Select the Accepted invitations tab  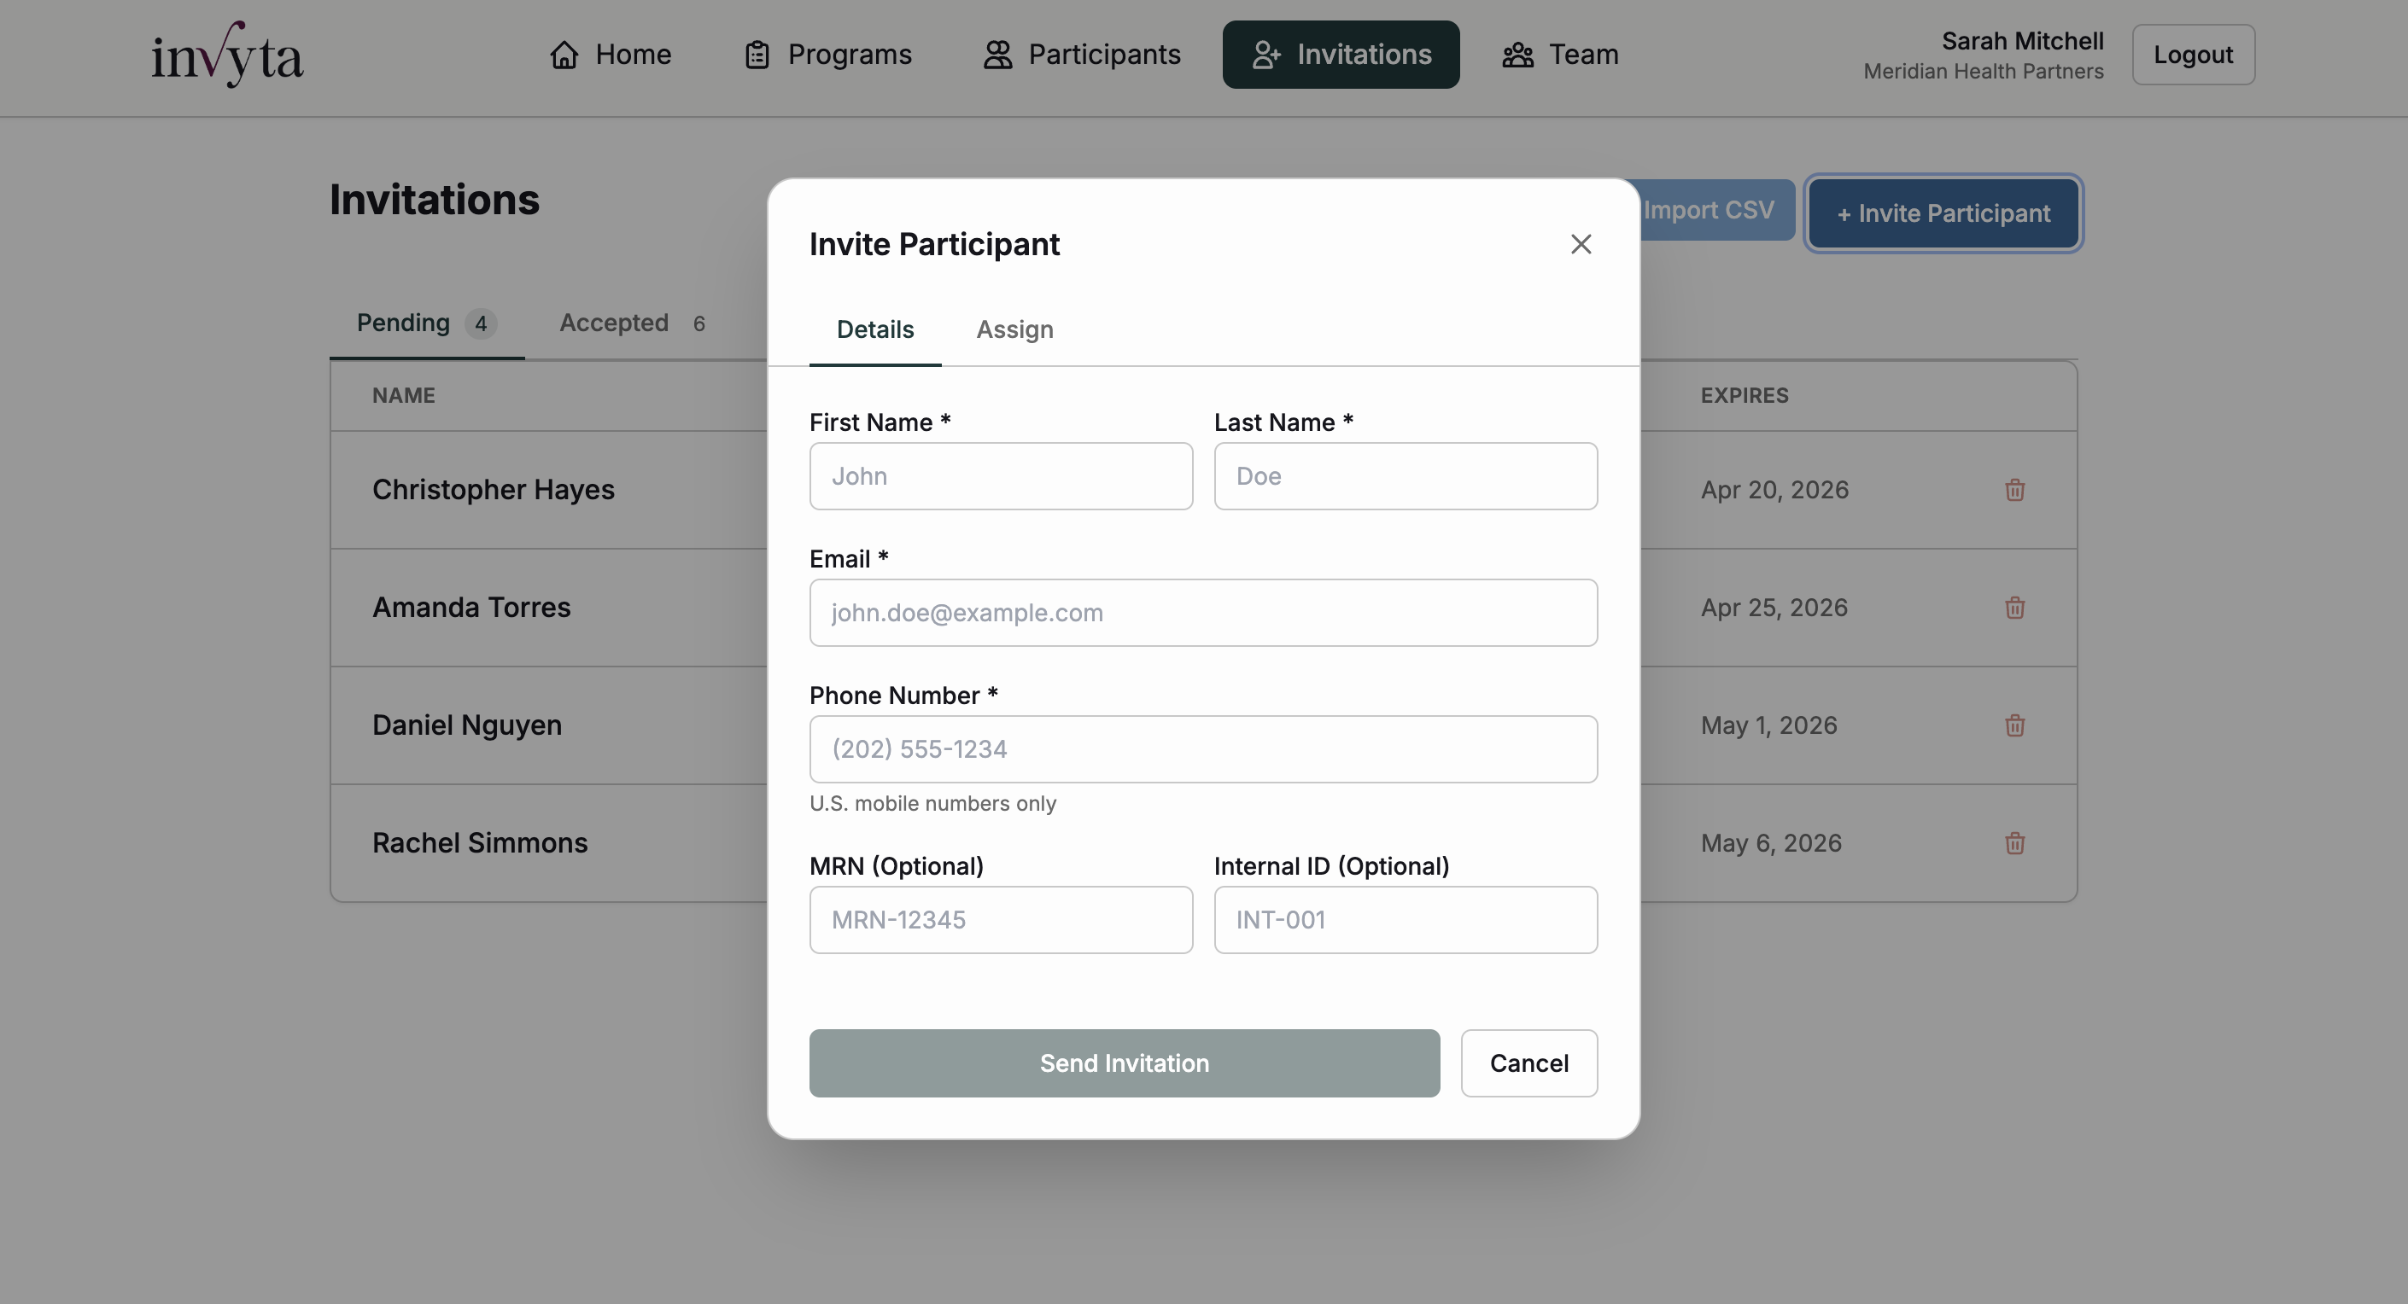(x=633, y=323)
